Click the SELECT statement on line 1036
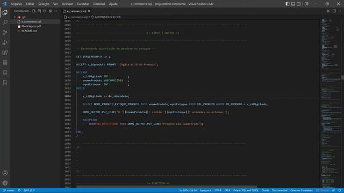 175,104
